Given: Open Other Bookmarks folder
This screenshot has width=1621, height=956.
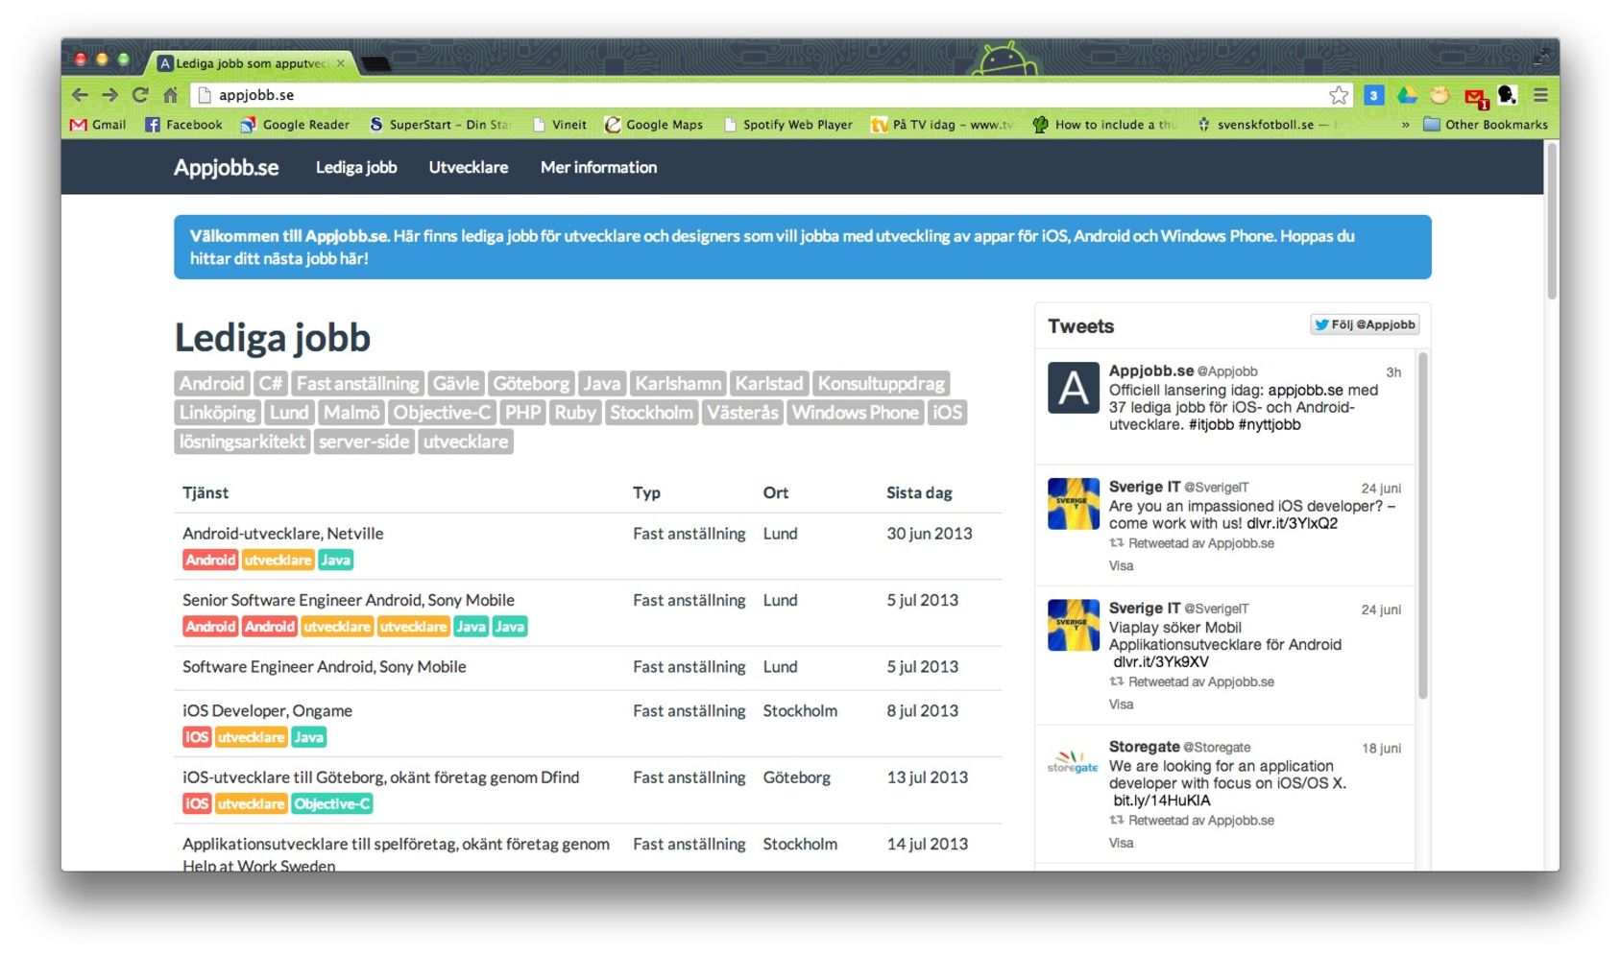Looking at the screenshot, I should pyautogui.click(x=1486, y=125).
